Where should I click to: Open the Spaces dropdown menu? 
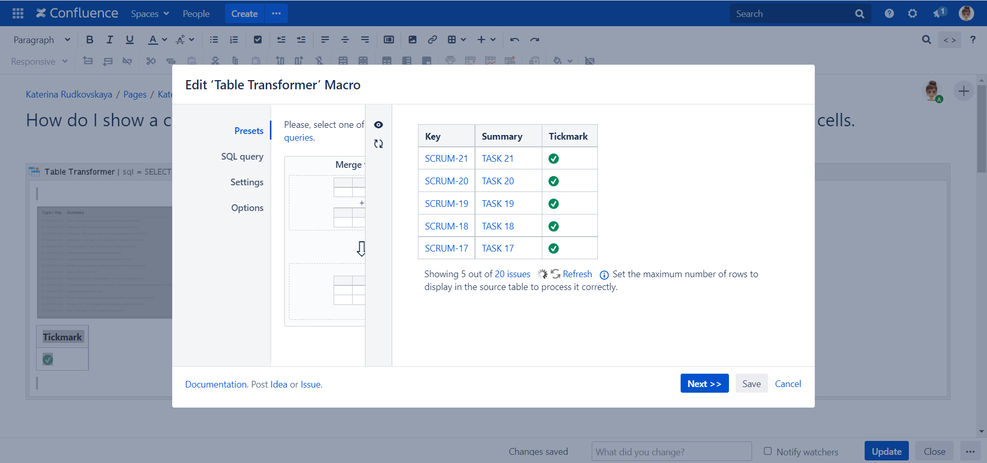[150, 14]
